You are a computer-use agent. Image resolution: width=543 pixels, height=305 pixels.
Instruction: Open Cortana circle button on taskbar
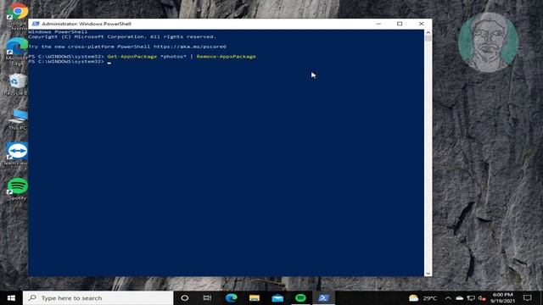point(185,298)
